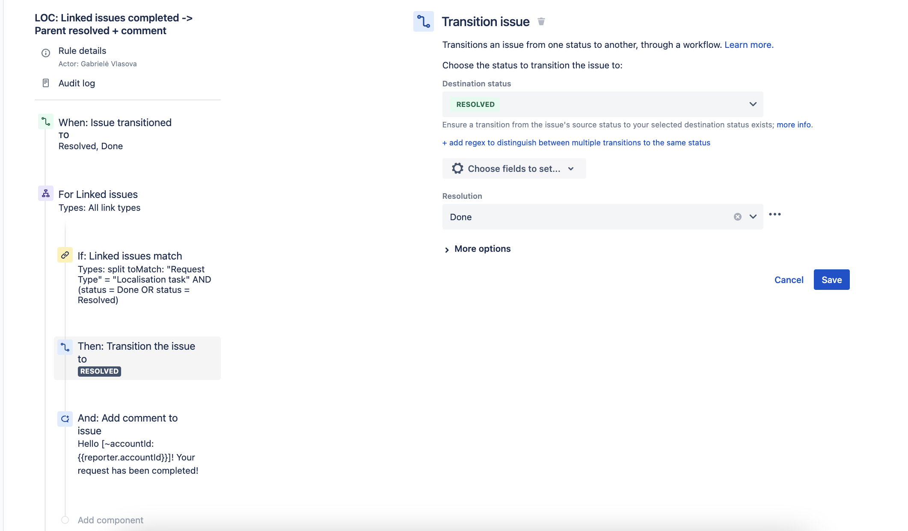
Task: Select When: Issue transitioned step
Action: 115,122
